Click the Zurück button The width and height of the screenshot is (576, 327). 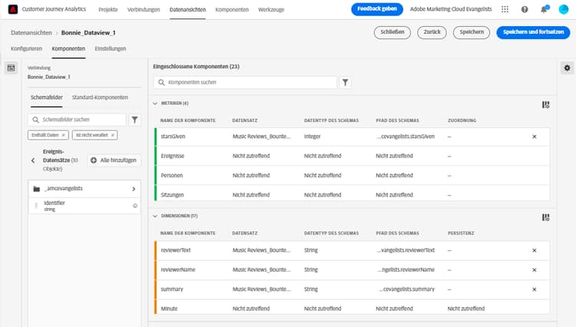[x=432, y=32]
